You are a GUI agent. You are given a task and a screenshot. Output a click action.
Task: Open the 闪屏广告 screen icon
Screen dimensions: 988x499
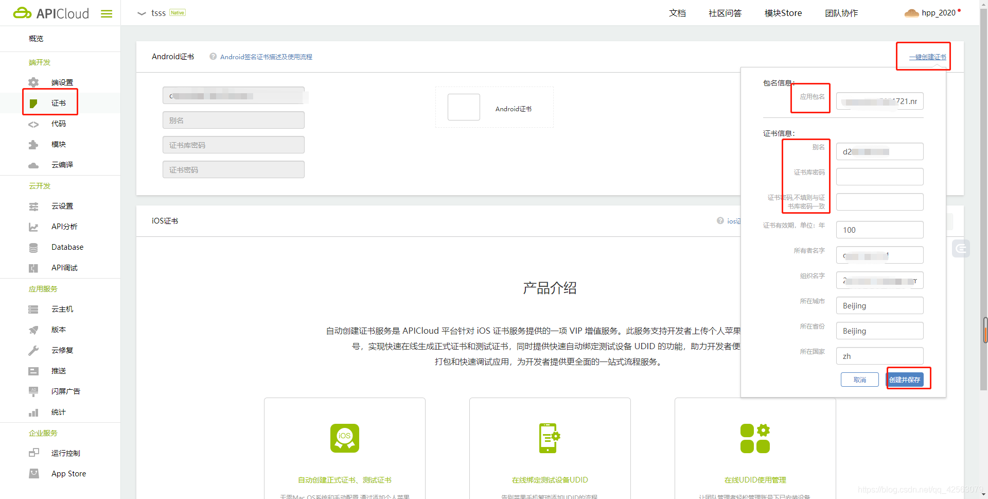click(x=33, y=392)
